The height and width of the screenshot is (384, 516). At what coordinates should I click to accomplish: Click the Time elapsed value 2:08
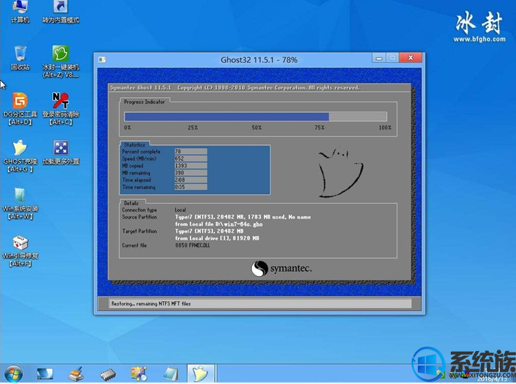[190, 180]
